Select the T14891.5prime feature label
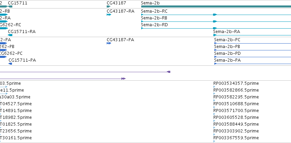The image size is (291, 143). pos(16,110)
